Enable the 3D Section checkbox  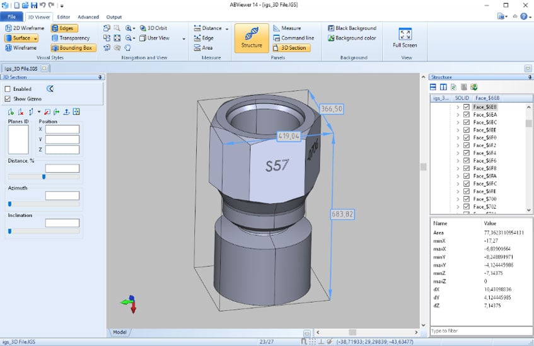(8, 89)
